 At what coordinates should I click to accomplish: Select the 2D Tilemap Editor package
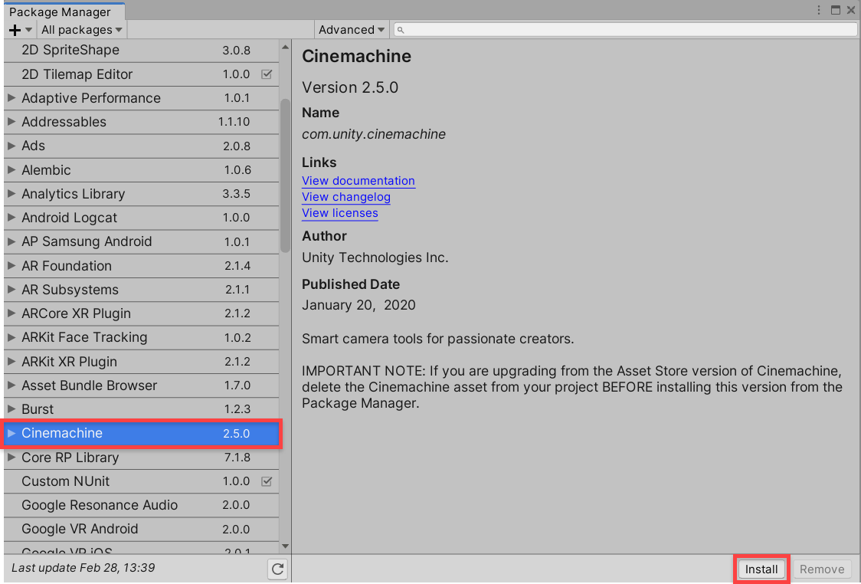pyautogui.click(x=141, y=74)
